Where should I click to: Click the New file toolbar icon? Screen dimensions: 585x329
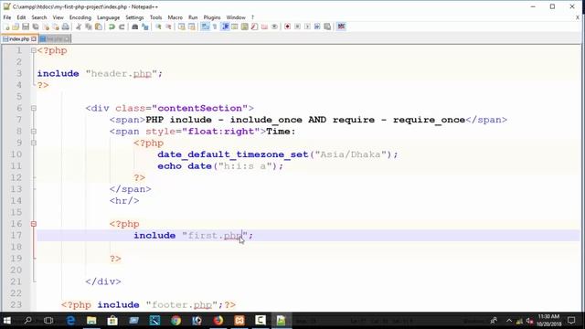click(x=6, y=27)
